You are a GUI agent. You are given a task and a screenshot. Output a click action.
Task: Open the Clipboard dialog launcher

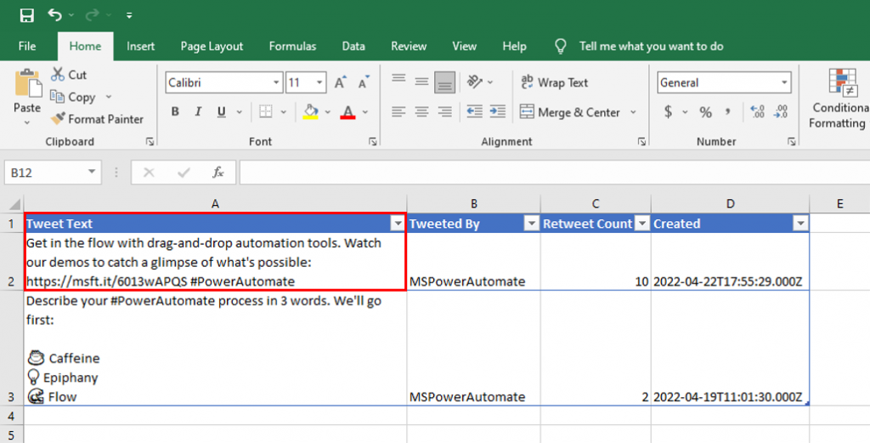click(150, 142)
